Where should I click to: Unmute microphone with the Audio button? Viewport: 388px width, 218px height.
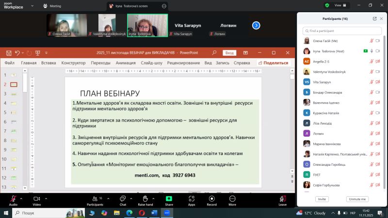[x=13, y=199]
